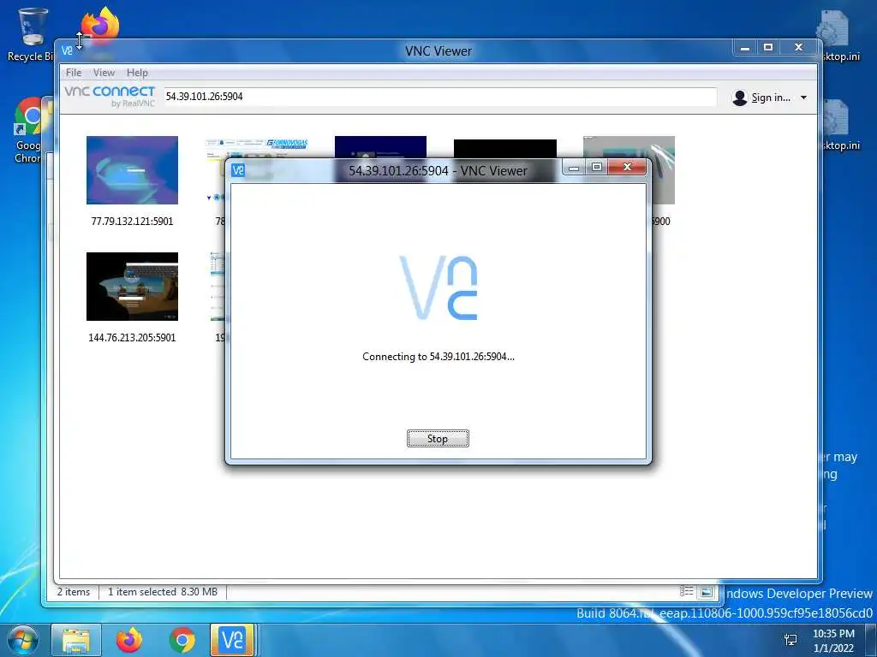Click the VNC icon in connecting dialog title bar

(x=238, y=170)
